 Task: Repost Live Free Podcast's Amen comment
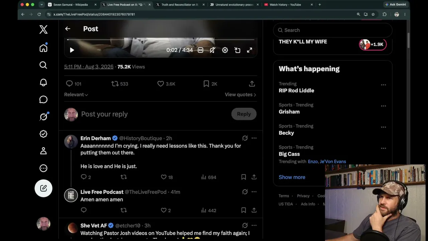coord(124,210)
